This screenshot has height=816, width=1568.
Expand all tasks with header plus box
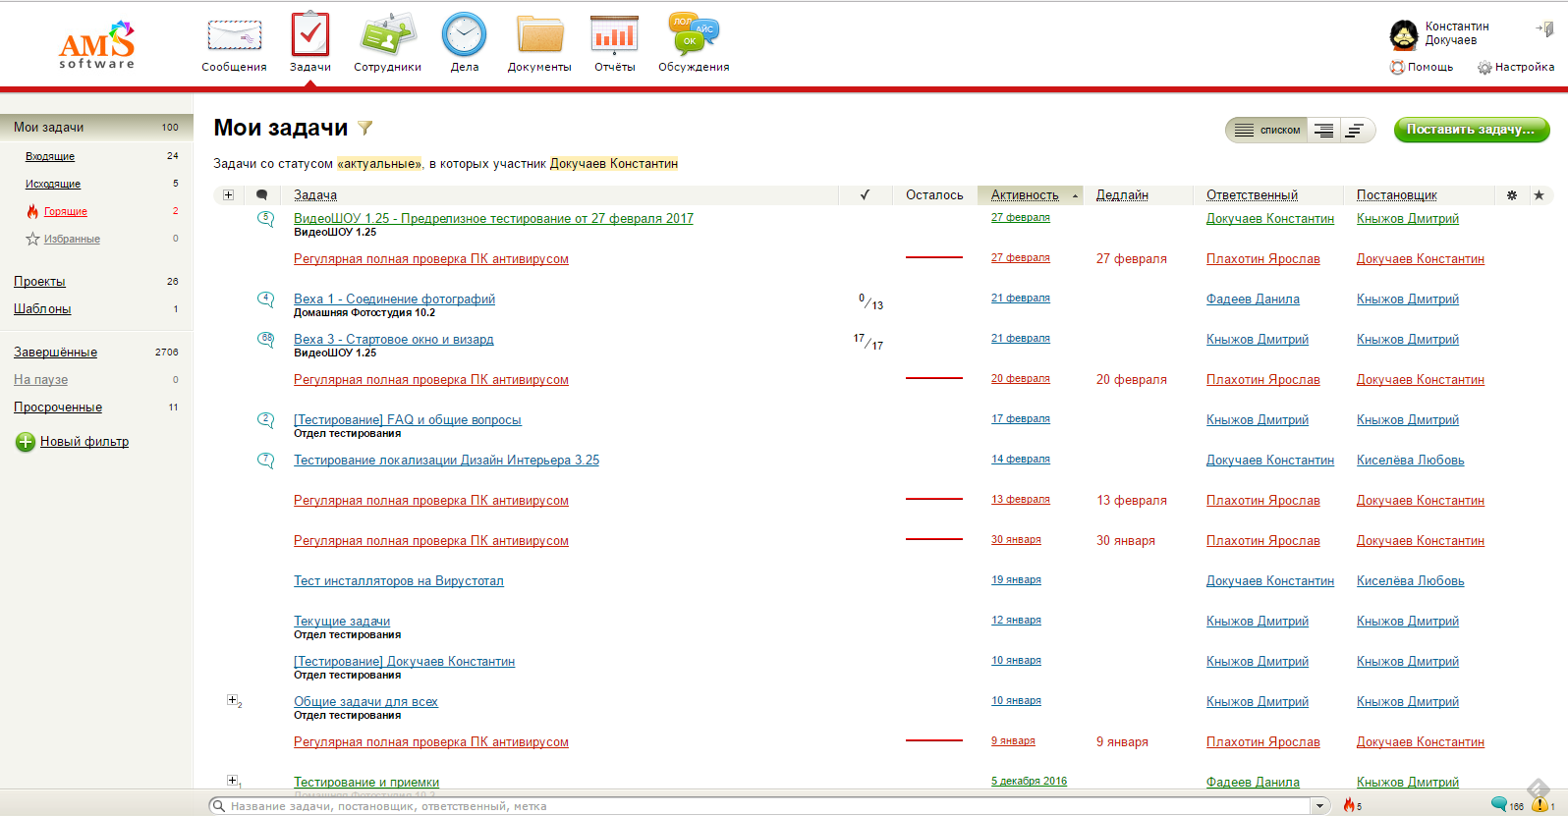click(228, 195)
